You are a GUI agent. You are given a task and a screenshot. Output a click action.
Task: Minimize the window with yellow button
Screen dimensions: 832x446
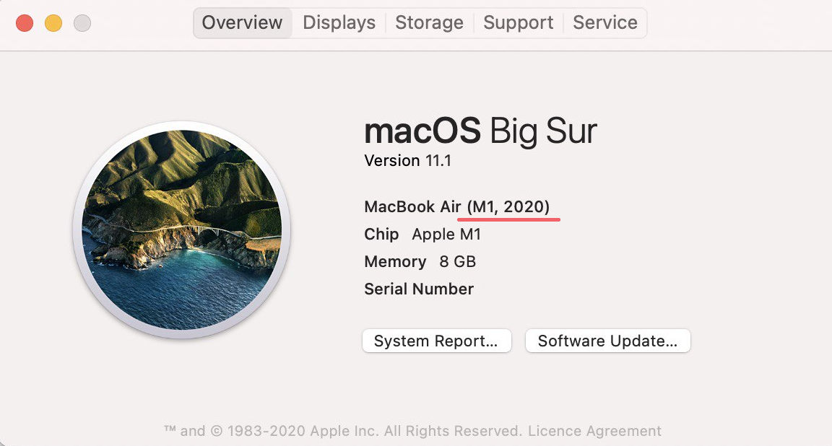click(53, 23)
